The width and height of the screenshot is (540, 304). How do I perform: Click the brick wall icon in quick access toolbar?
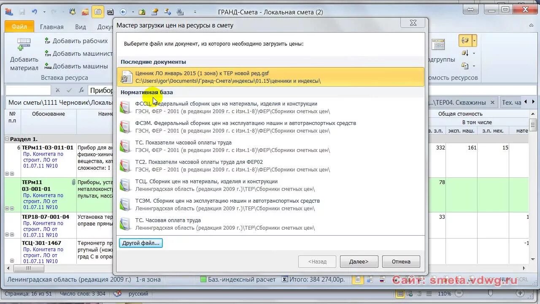tap(85, 12)
